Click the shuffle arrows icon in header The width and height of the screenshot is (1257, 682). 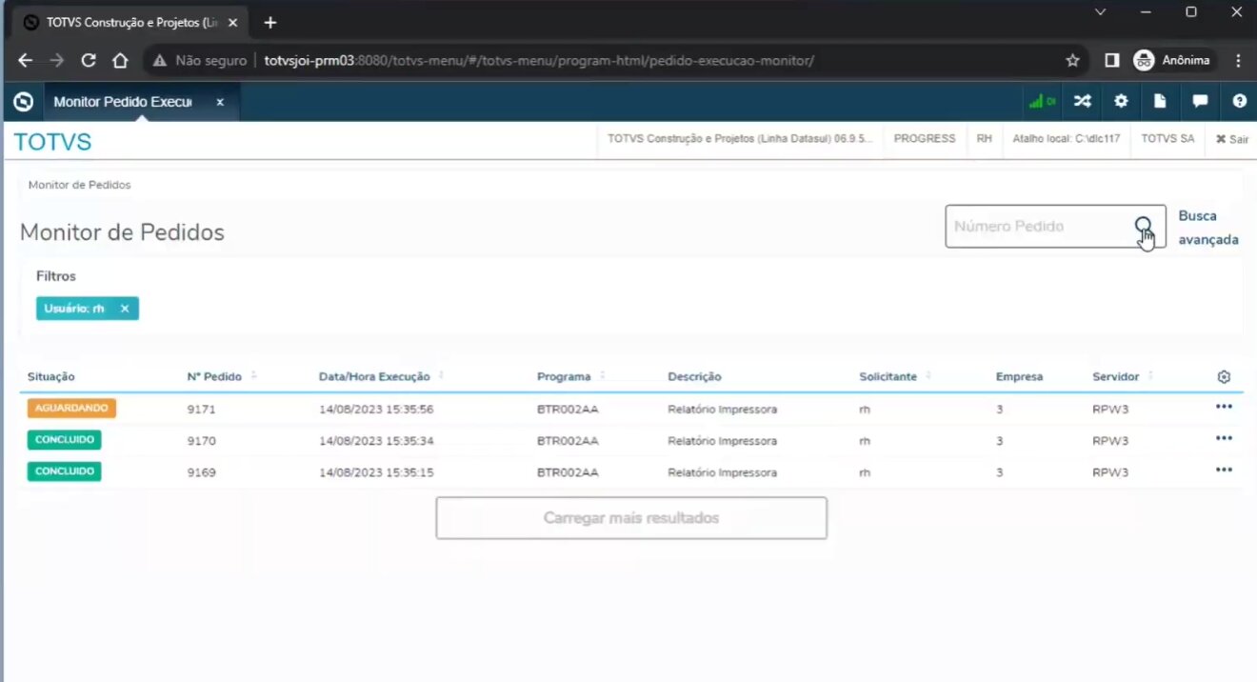click(x=1082, y=101)
